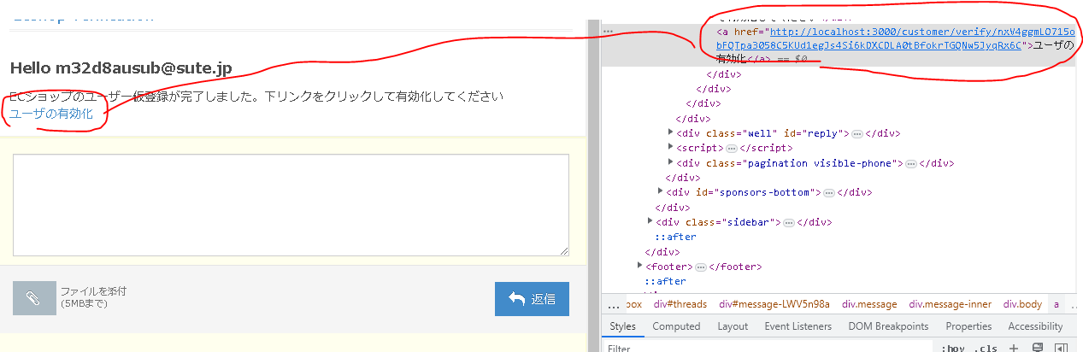The height and width of the screenshot is (352, 1083).
Task: Switch to the Styles tab
Action: coord(622,326)
